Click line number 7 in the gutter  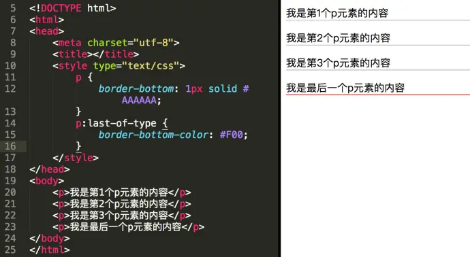[x=13, y=31]
